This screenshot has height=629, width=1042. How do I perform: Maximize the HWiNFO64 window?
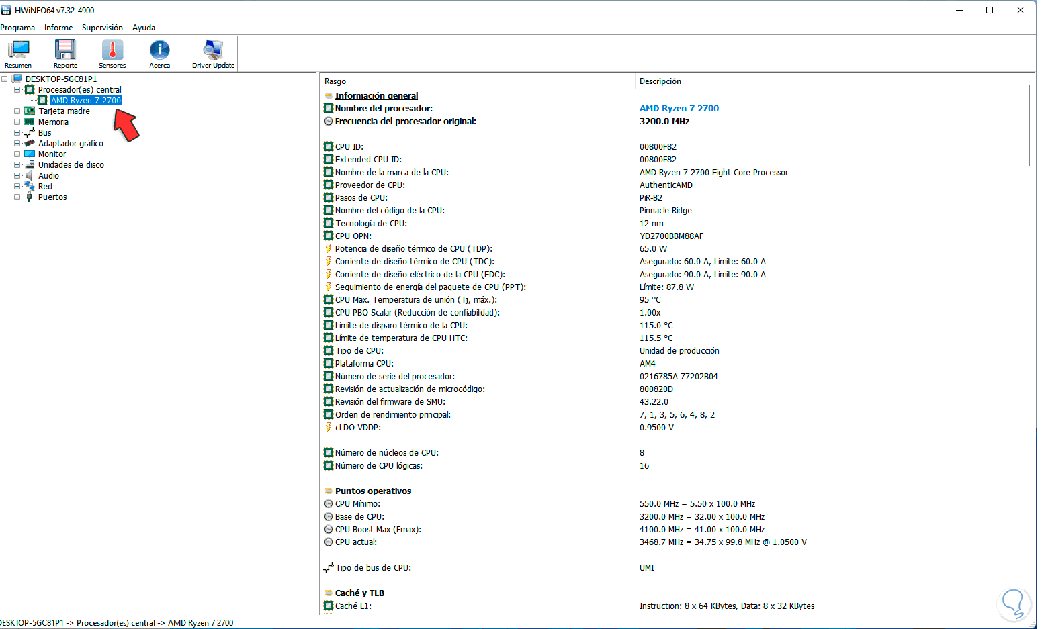tap(990, 10)
